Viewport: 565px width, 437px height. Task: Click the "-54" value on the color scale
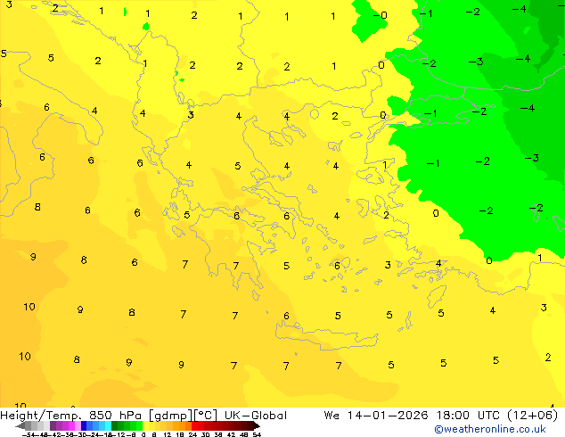point(29,434)
